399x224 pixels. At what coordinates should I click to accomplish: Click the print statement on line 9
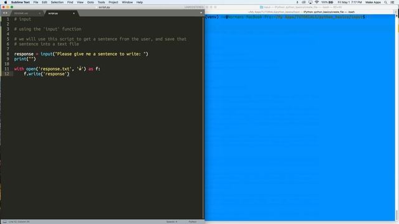point(25,59)
